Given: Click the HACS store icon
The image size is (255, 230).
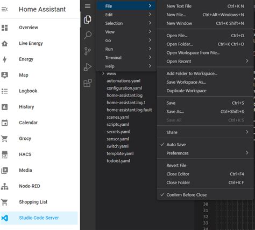Looking at the screenshot, I should click(4, 154).
